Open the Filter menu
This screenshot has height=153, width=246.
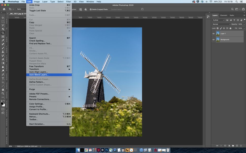point(68,2)
